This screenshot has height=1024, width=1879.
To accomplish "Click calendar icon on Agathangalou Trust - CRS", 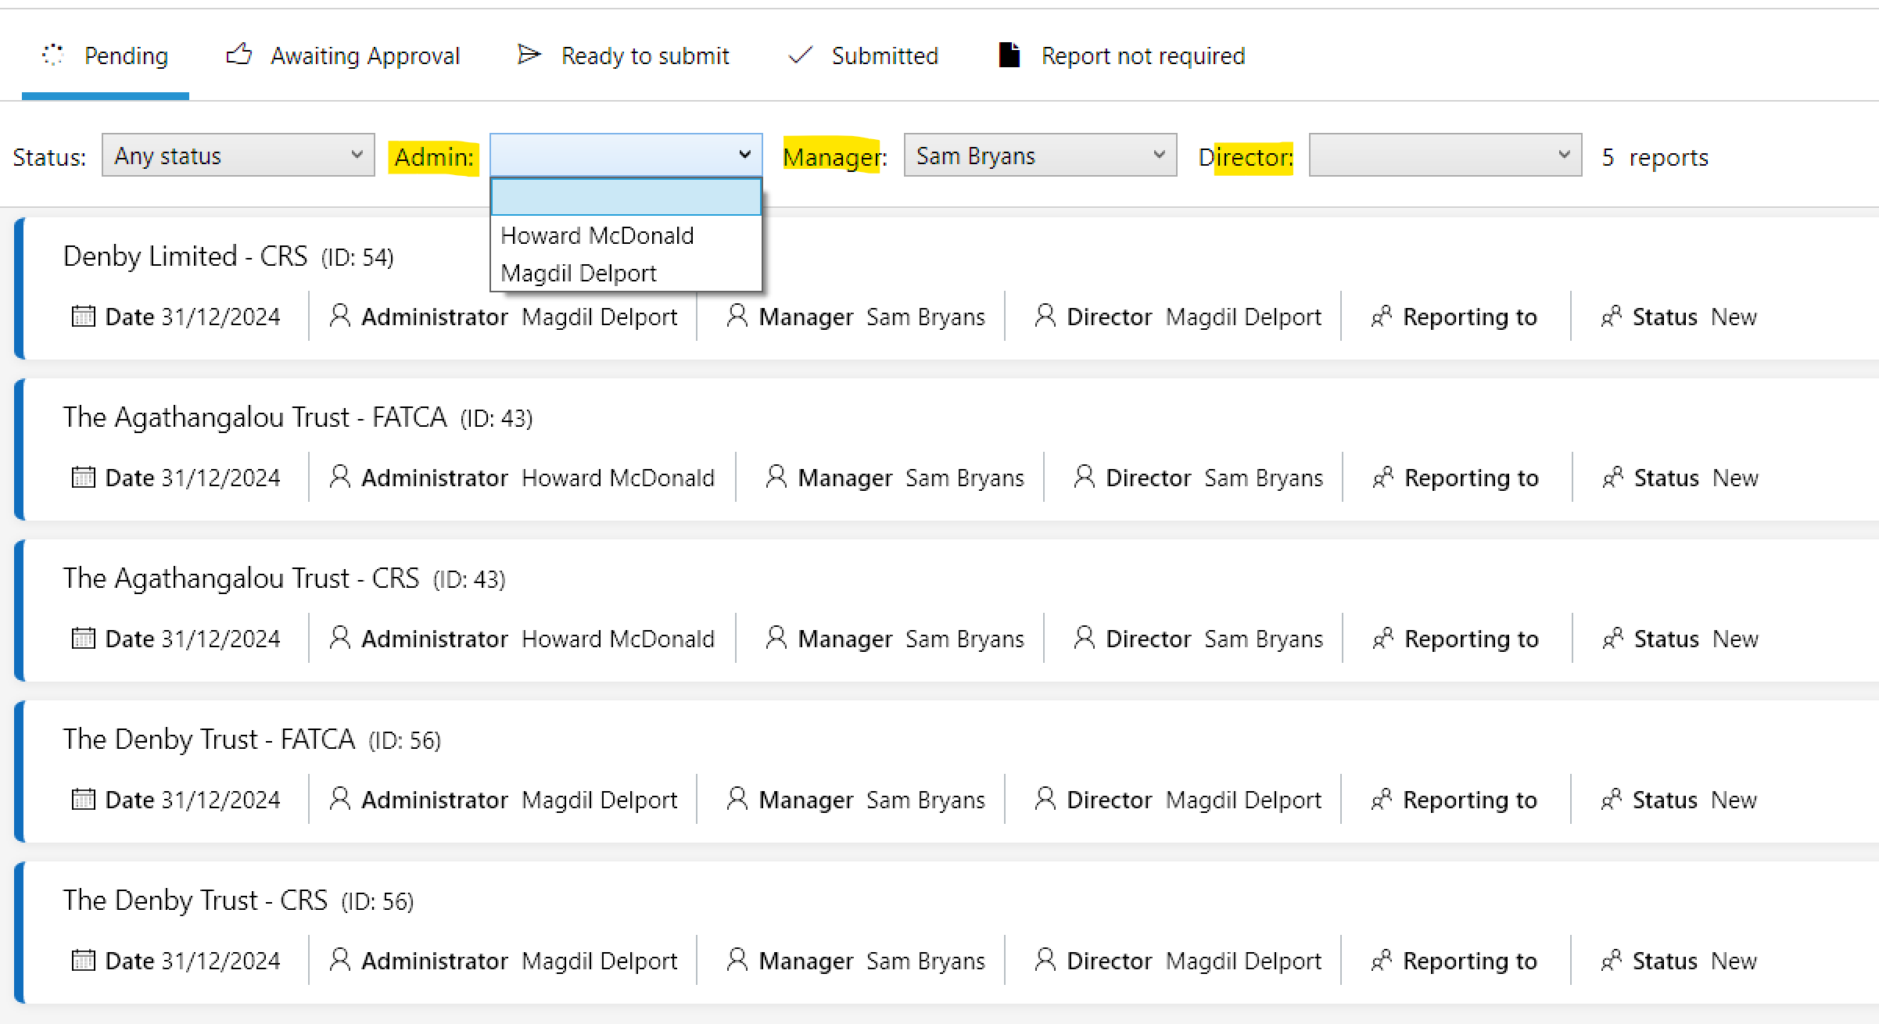I will (x=83, y=638).
